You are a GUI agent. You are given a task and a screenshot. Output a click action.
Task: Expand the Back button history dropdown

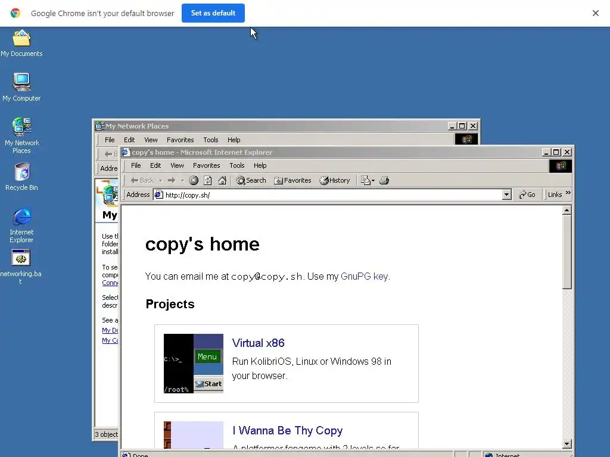pos(160,181)
